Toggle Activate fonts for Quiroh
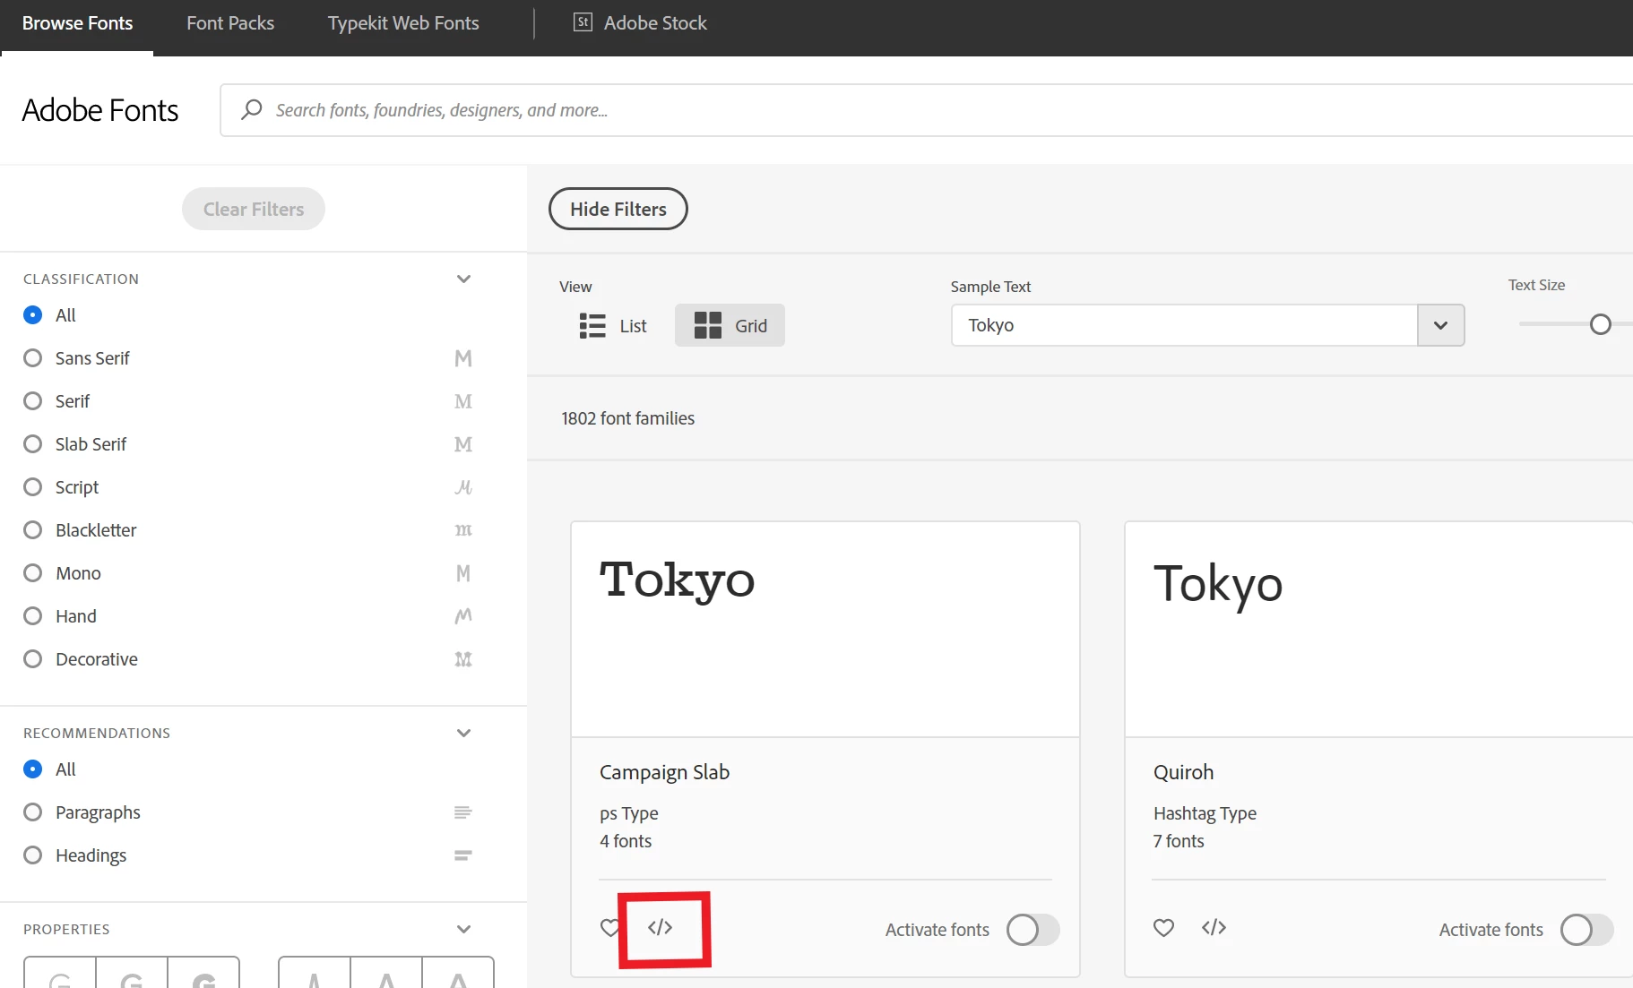 [1586, 930]
